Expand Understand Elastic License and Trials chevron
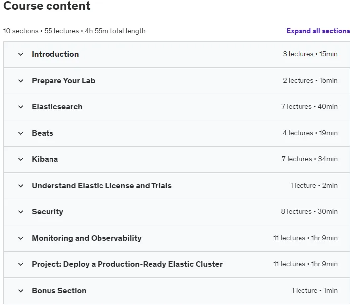This screenshot has height=305, width=350. point(21,186)
